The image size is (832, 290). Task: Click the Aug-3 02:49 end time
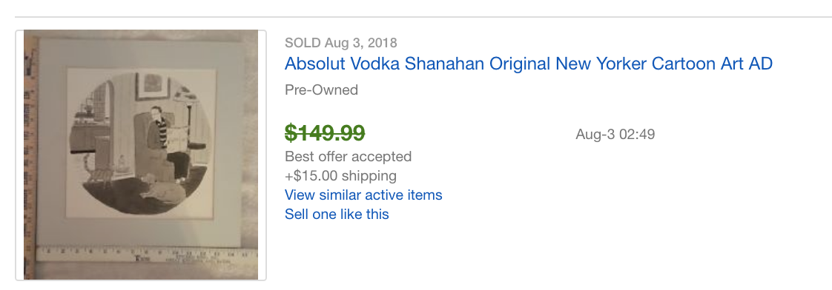click(615, 135)
